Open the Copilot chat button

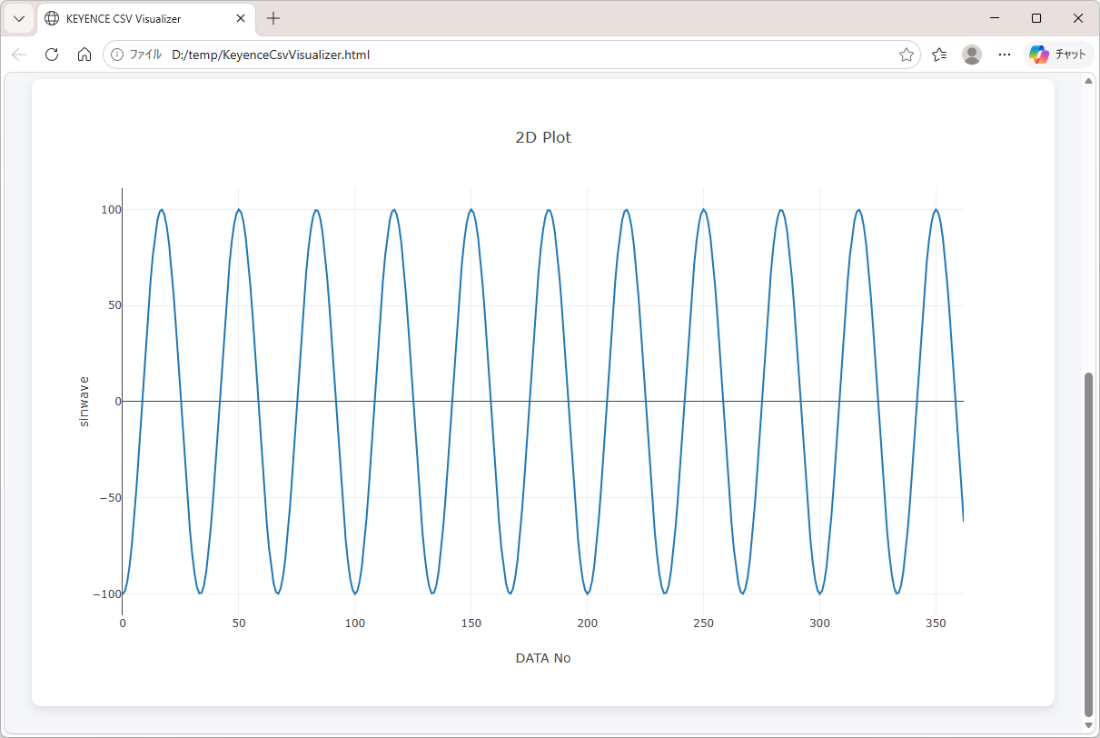pos(1058,55)
